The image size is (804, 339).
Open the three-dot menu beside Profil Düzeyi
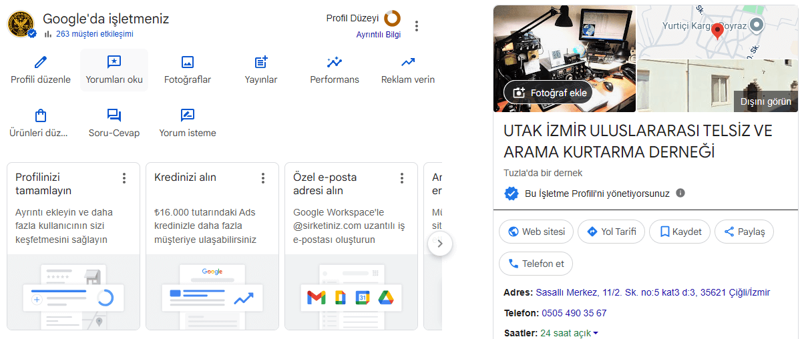[x=417, y=26]
